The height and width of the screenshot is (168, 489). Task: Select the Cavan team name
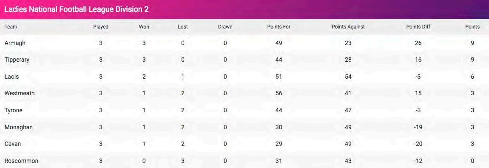click(x=13, y=144)
